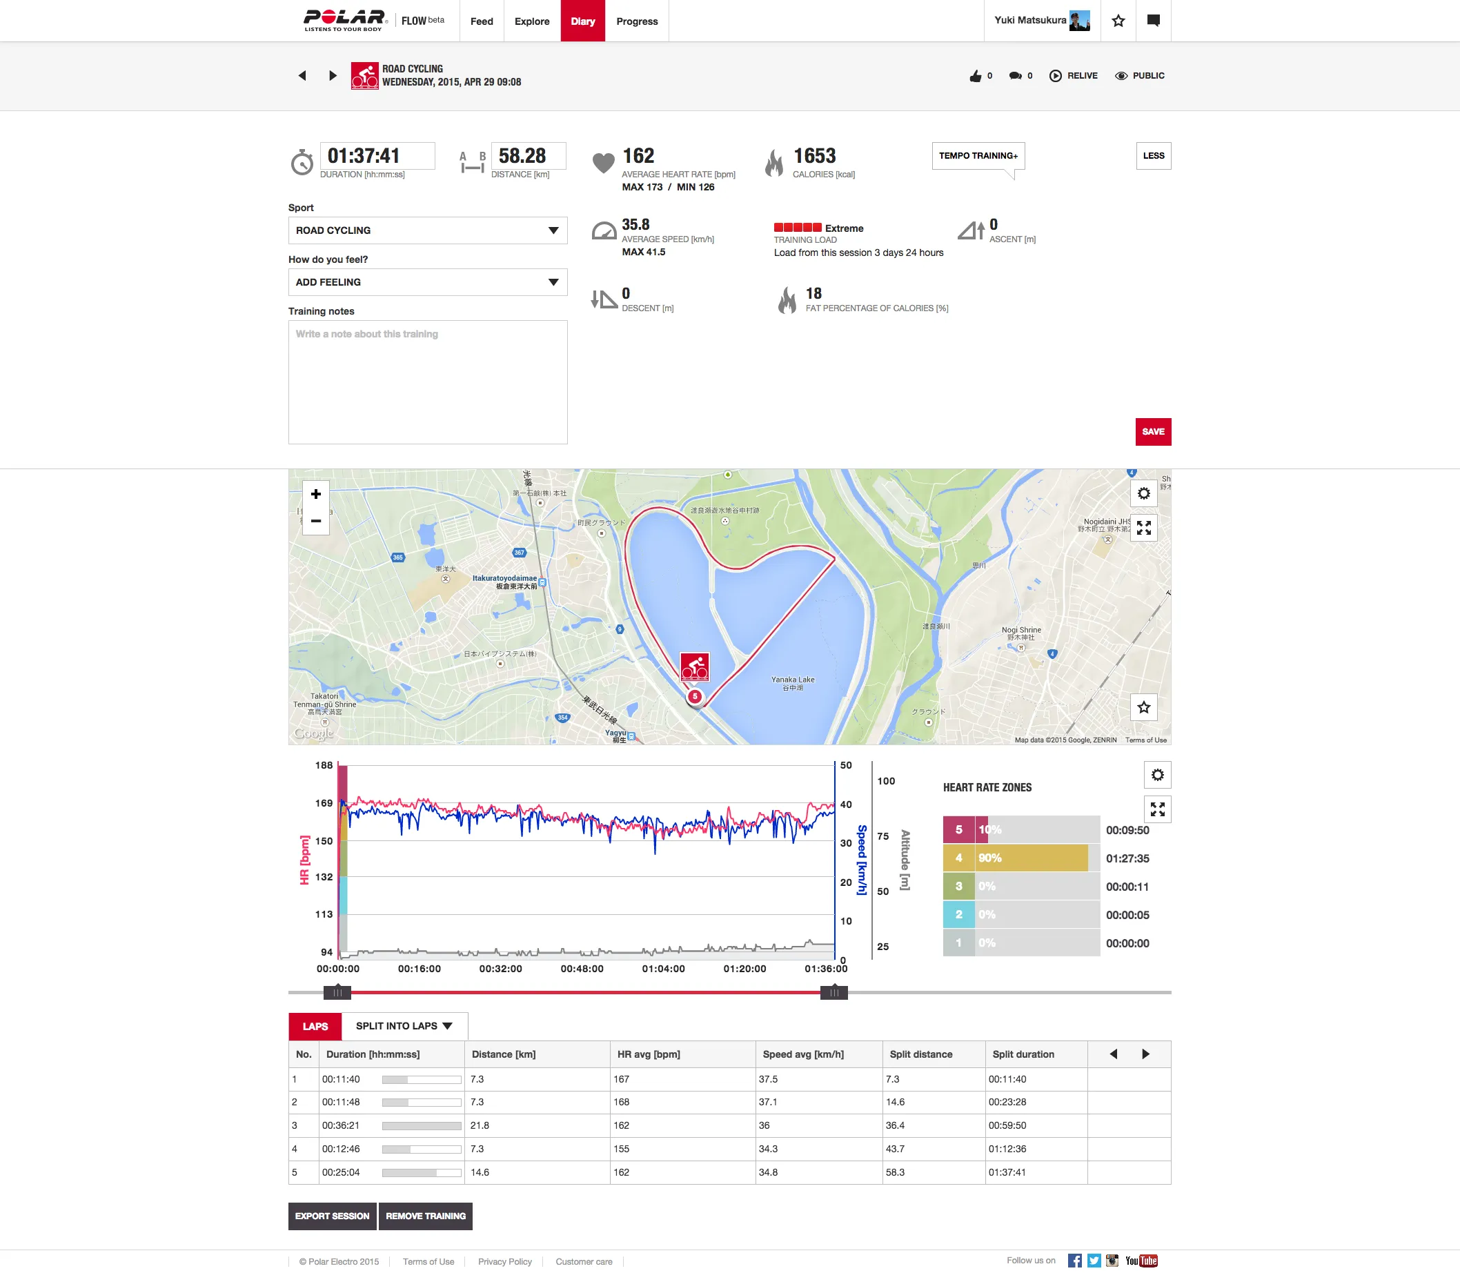Switch to the Progress section

click(637, 21)
